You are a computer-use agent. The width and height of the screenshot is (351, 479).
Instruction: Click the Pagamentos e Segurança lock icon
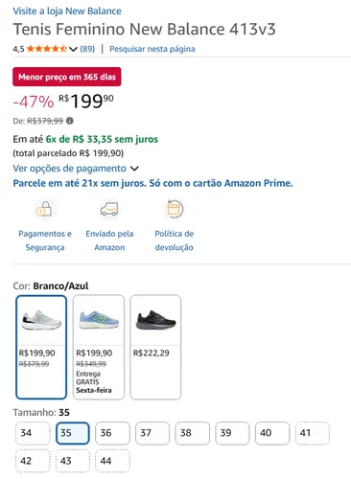point(44,209)
